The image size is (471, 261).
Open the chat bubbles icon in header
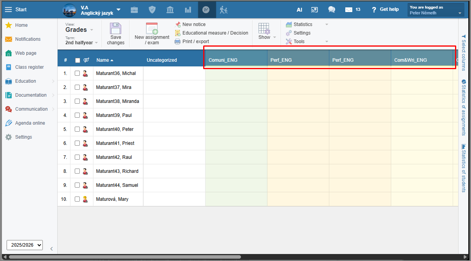[x=332, y=10]
